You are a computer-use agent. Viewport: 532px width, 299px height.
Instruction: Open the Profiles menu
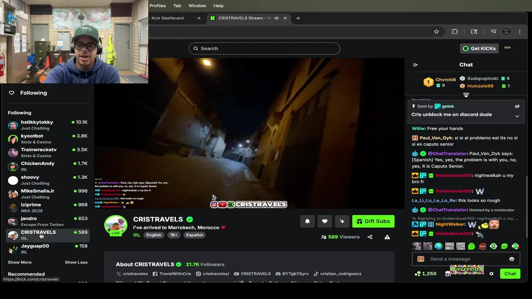158,6
